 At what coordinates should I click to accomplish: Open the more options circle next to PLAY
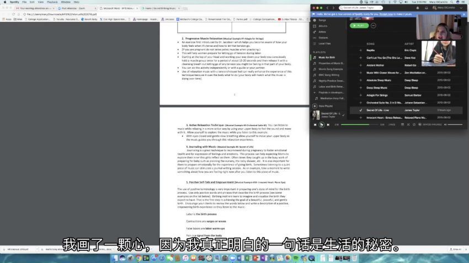(x=374, y=26)
